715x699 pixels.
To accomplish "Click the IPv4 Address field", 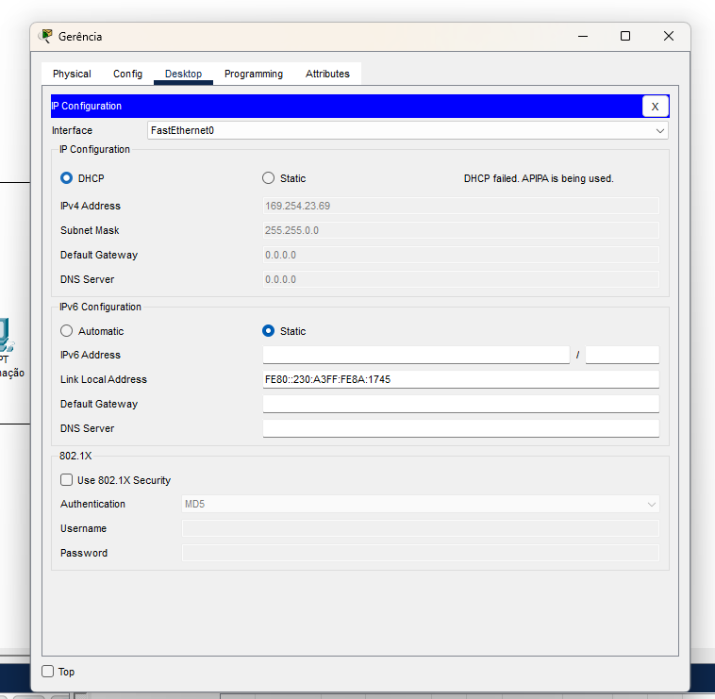I will 461,206.
